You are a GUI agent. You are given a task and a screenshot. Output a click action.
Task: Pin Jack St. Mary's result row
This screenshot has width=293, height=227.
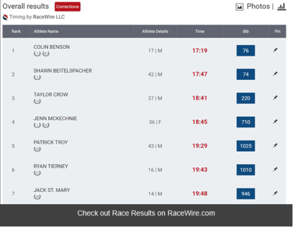275,194
